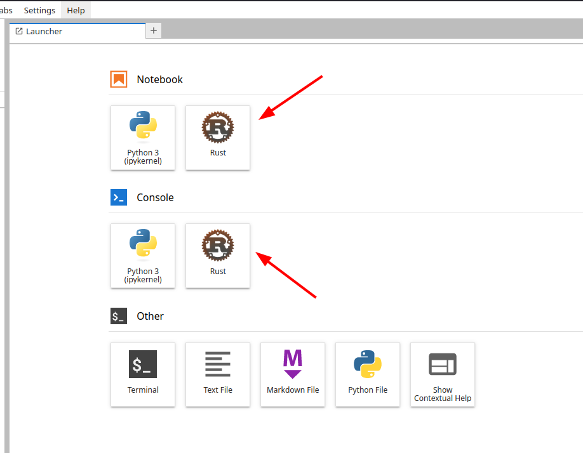Image resolution: width=583 pixels, height=453 pixels.
Task: Open the Settings menu
Action: (39, 10)
